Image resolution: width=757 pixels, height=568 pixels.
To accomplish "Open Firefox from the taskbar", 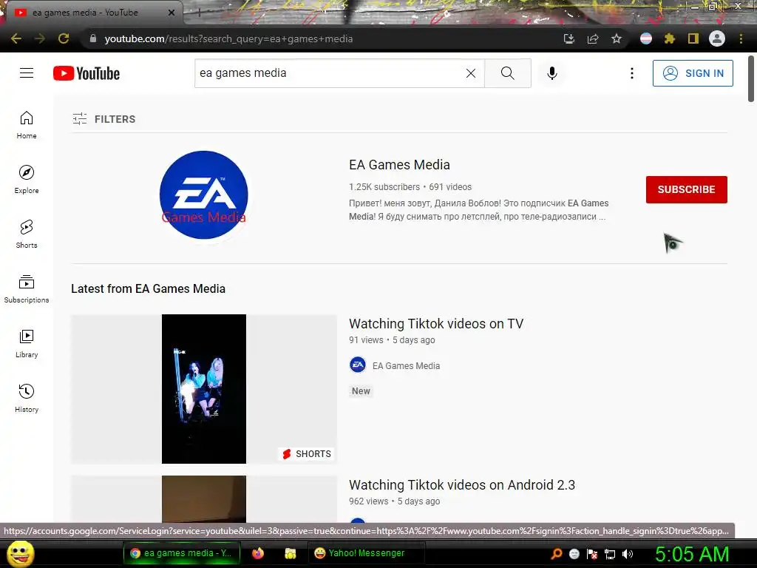I will (258, 553).
